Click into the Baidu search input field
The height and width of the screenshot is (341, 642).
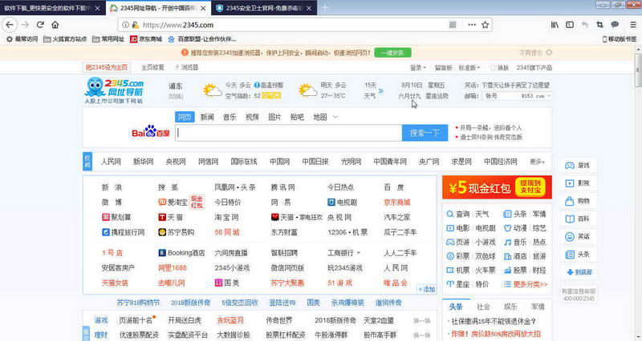(x=287, y=133)
